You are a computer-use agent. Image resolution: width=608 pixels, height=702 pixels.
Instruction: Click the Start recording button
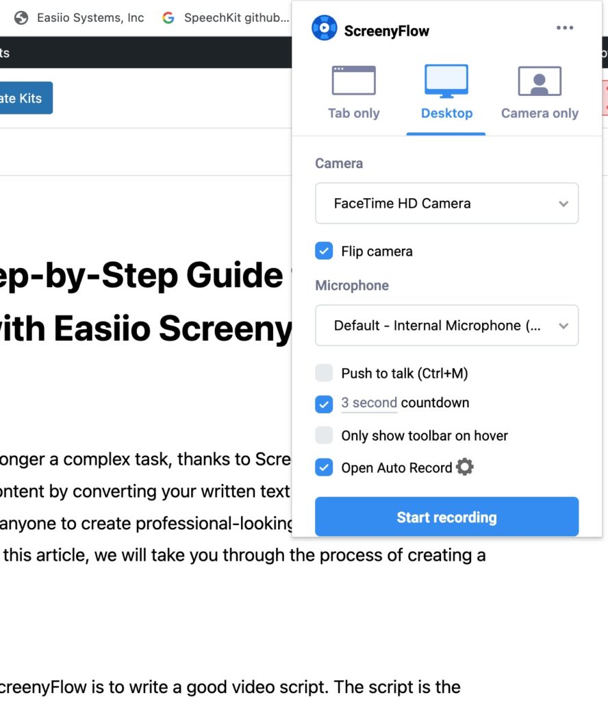tap(446, 517)
